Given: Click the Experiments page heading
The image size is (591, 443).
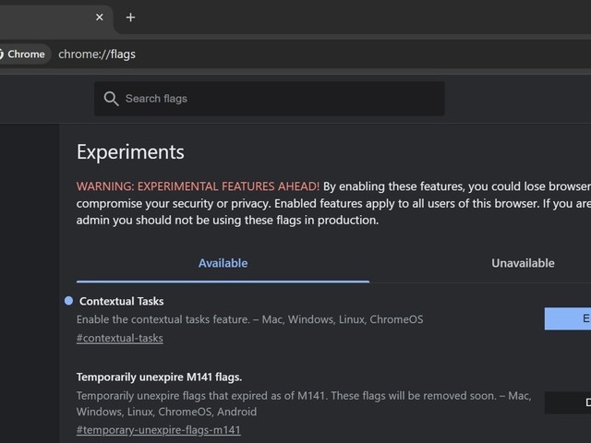Looking at the screenshot, I should pyautogui.click(x=130, y=152).
